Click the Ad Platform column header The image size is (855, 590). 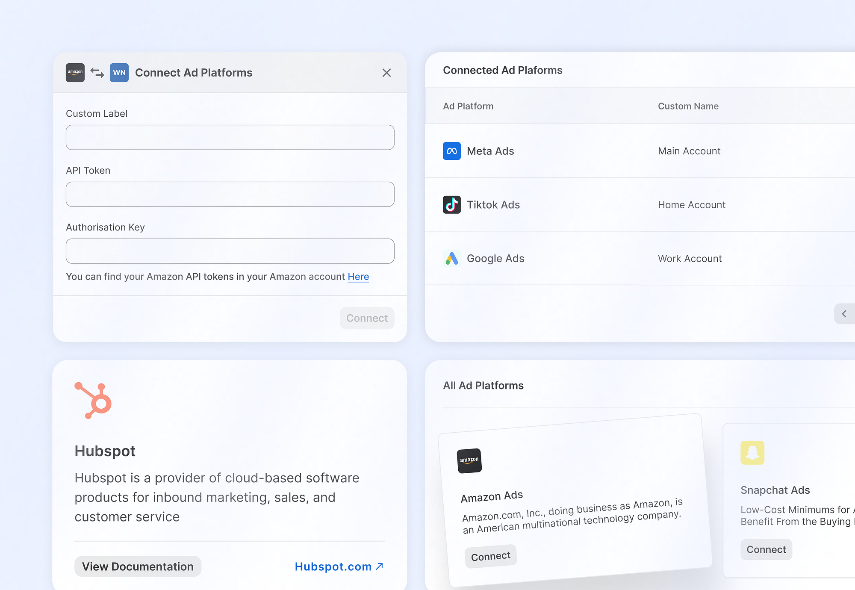coord(468,106)
